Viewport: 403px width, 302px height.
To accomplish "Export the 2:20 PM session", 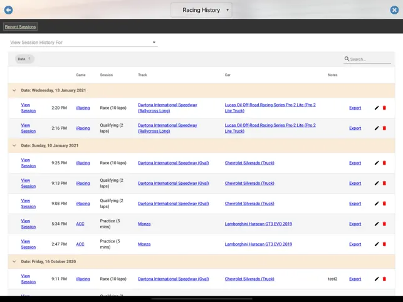I will (355, 108).
